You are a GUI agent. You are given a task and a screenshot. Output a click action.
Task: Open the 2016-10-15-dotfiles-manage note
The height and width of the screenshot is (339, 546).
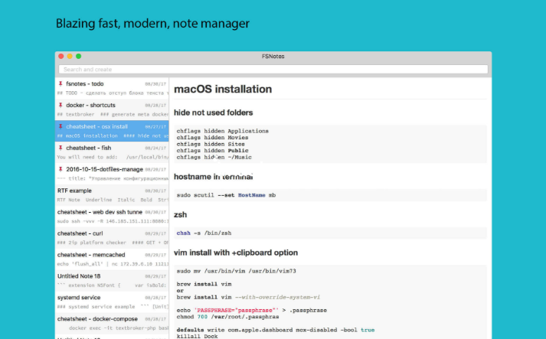point(112,174)
